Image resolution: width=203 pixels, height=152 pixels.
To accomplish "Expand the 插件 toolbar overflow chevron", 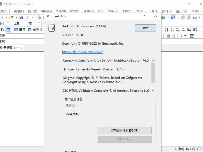I will 8,22.
